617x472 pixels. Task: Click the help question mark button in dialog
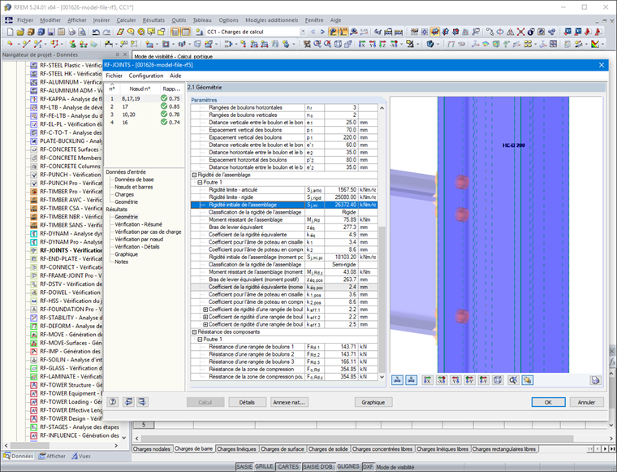click(113, 402)
